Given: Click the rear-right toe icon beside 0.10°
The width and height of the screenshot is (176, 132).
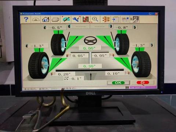Looking at the screenshot, I should point(127,73).
